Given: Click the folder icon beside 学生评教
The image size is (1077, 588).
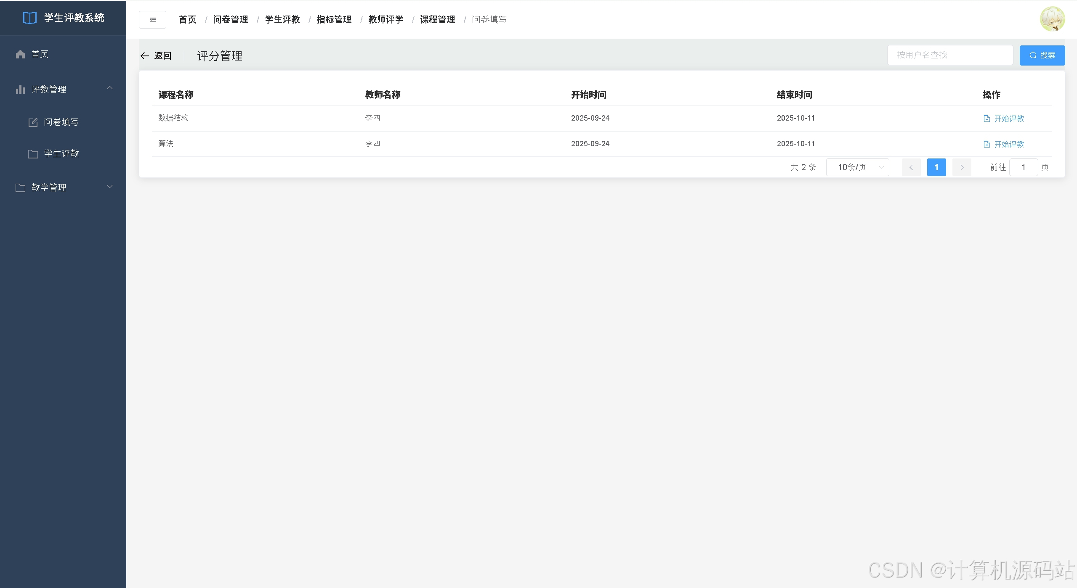Looking at the screenshot, I should tap(33, 154).
